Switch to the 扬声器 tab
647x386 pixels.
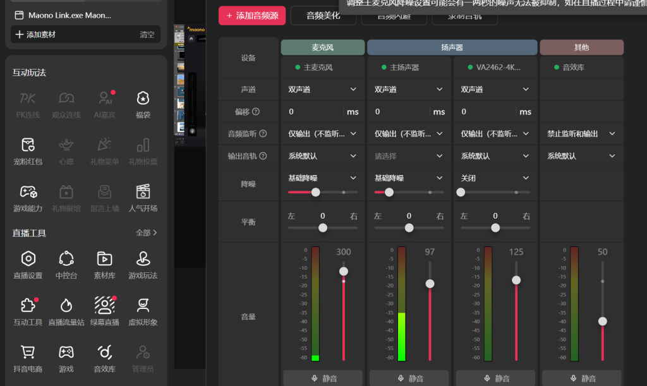pos(450,47)
